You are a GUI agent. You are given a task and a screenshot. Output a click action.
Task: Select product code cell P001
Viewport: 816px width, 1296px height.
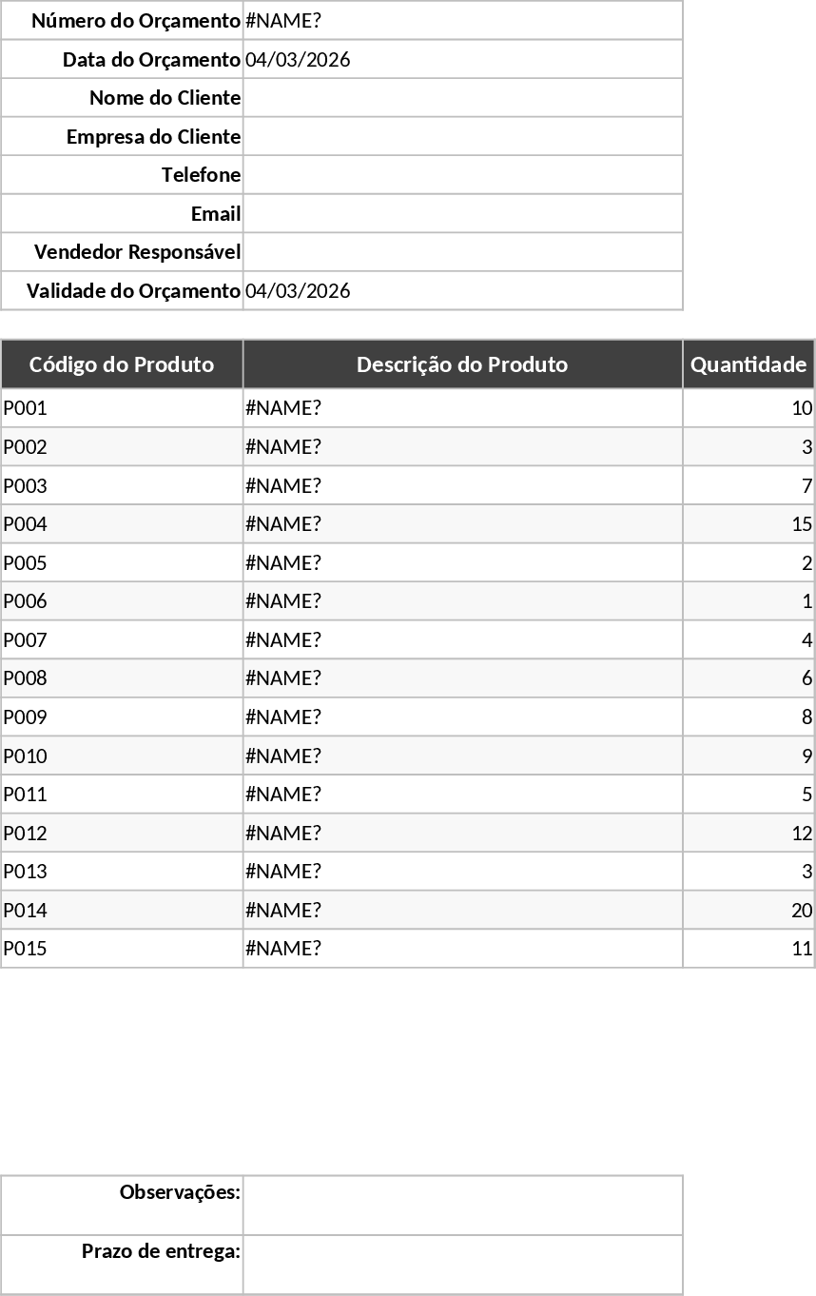[x=122, y=408]
